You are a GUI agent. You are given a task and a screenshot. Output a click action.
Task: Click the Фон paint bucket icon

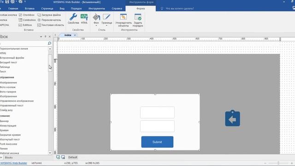point(96,18)
